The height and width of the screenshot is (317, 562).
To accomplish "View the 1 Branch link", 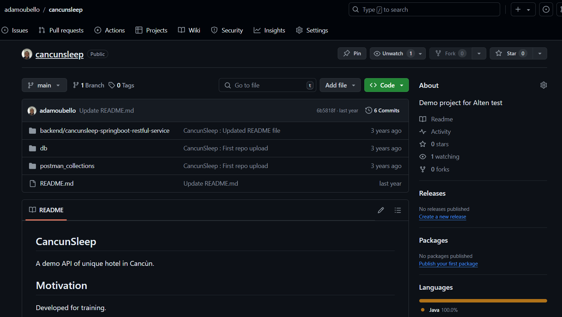I will (88, 85).
